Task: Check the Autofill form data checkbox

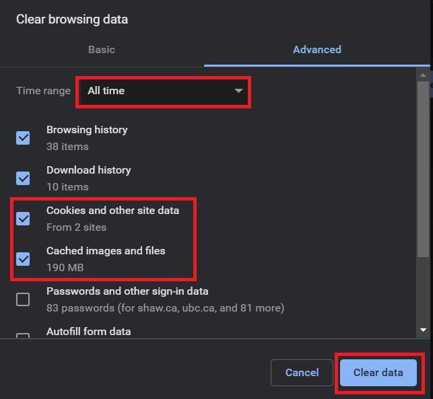Action: click(x=23, y=335)
